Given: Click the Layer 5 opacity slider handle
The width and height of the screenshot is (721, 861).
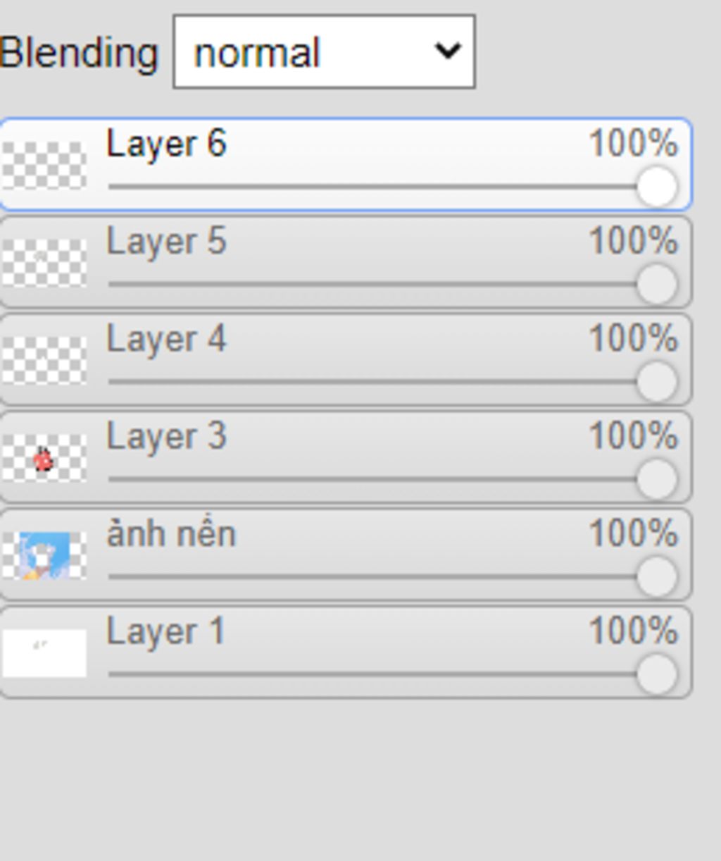Looking at the screenshot, I should point(657,284).
